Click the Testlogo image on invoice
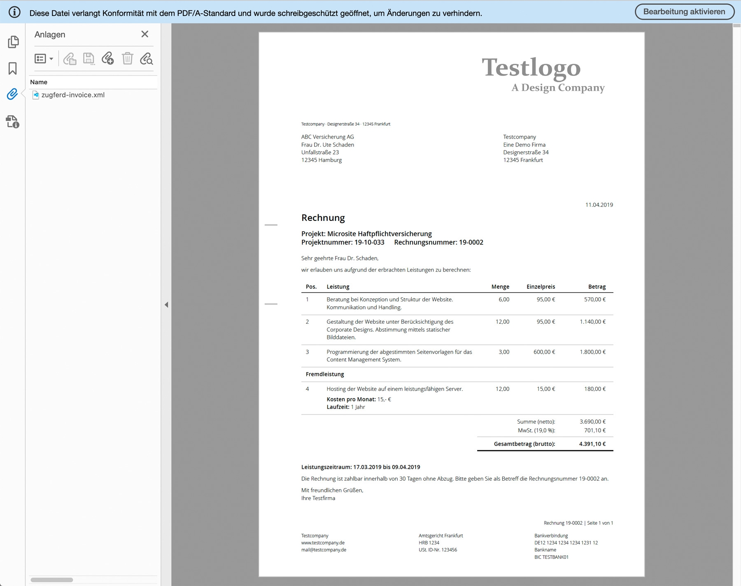Viewport: 741px width, 586px height. tap(543, 74)
